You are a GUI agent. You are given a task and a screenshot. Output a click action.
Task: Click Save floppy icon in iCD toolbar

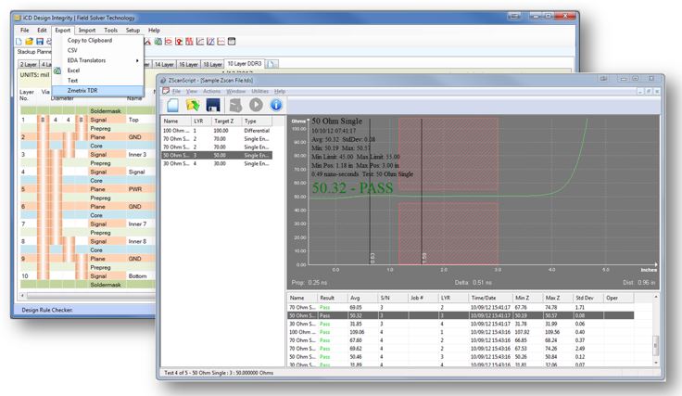pyautogui.click(x=40, y=42)
